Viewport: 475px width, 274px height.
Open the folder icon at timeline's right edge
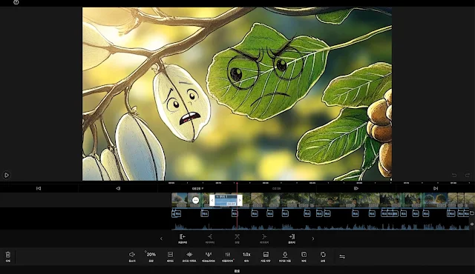click(x=472, y=213)
